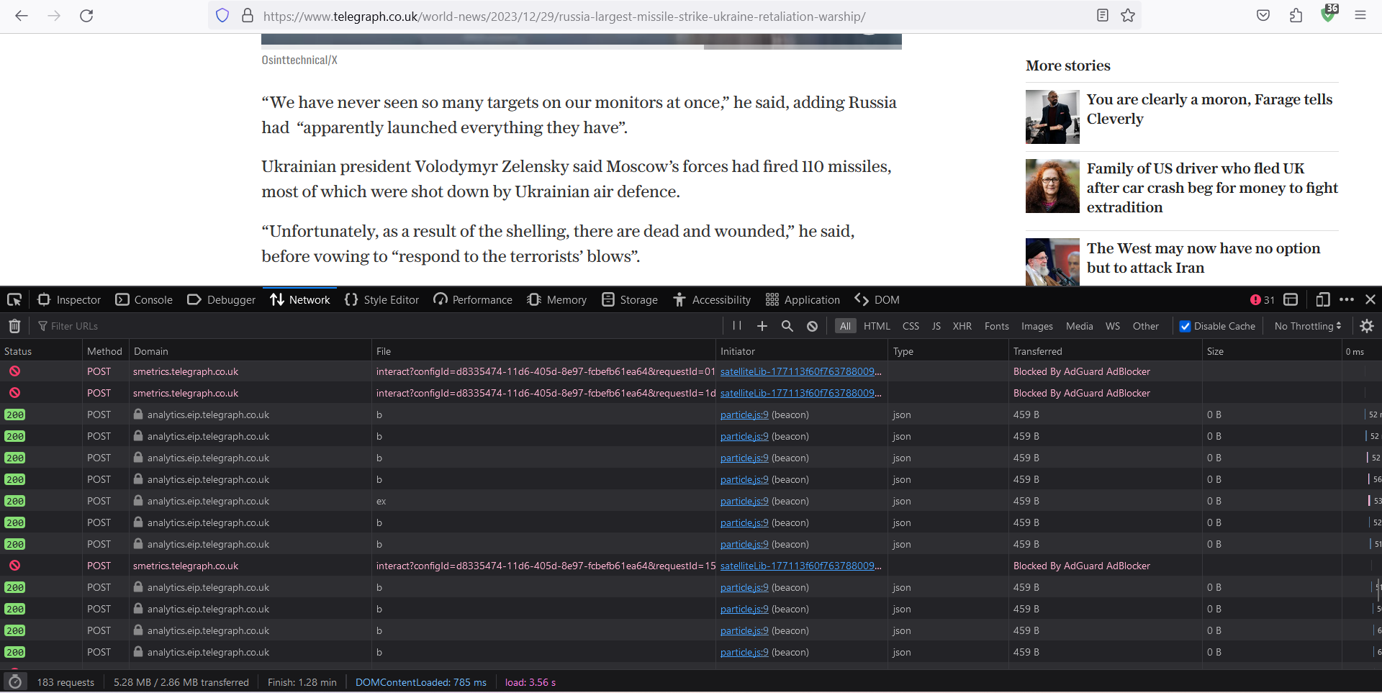Open the Network settings gear
Screen dimensions: 1382x693
click(x=1366, y=326)
